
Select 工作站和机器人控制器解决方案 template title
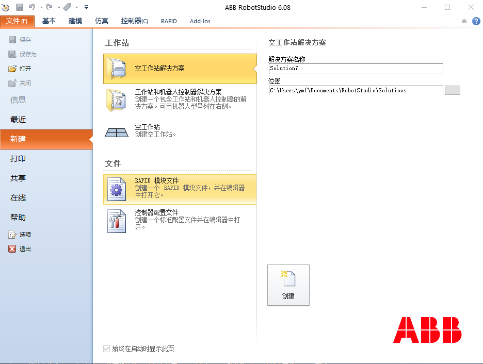click(x=179, y=92)
